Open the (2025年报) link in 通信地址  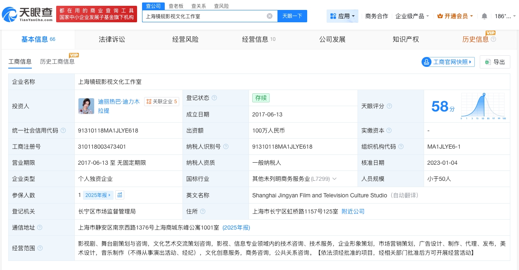click(236, 227)
